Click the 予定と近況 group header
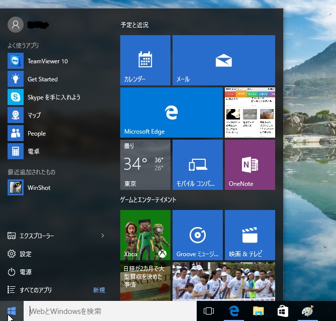Viewport: 336px width, 321px height. (x=134, y=25)
